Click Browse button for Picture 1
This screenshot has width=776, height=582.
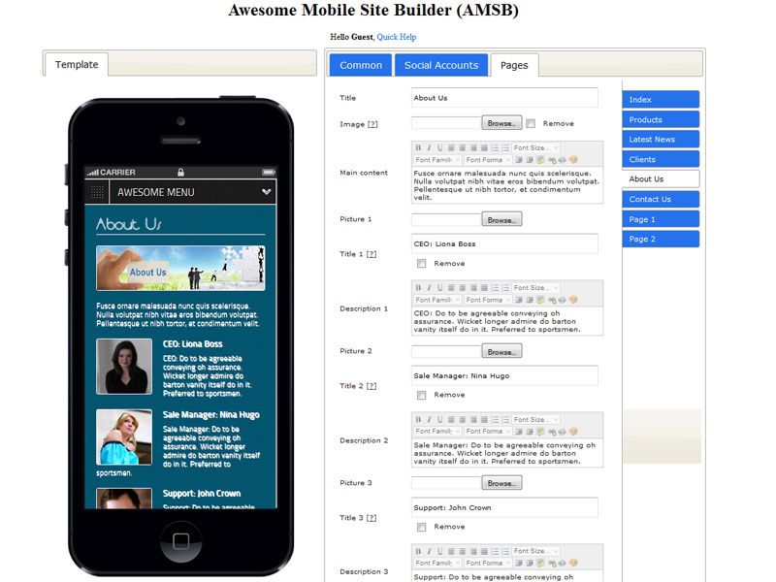tap(501, 220)
